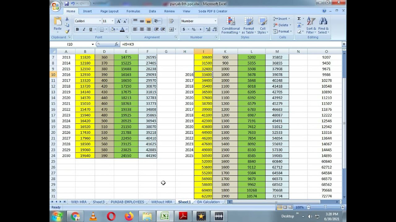
Task: Click the Excel Help question icon
Action: click(324, 11)
